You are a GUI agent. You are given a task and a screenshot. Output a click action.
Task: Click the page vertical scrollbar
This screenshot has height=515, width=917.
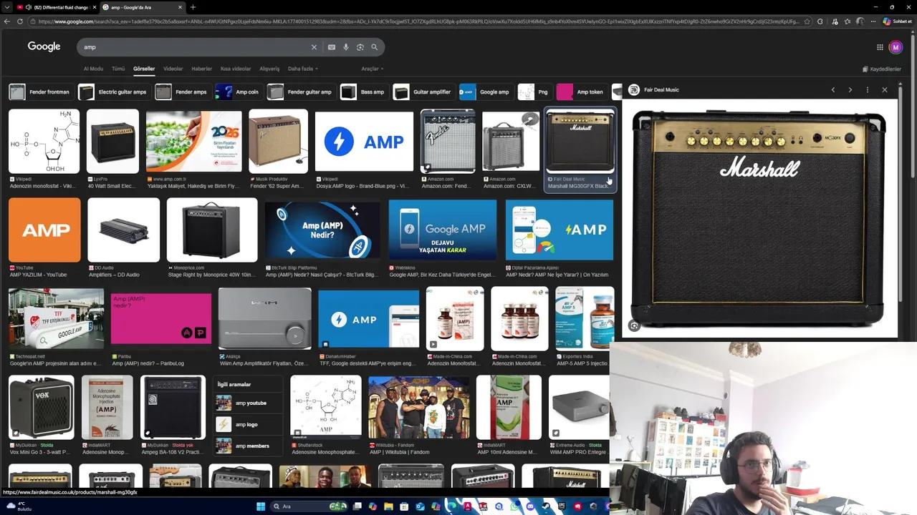(913, 107)
